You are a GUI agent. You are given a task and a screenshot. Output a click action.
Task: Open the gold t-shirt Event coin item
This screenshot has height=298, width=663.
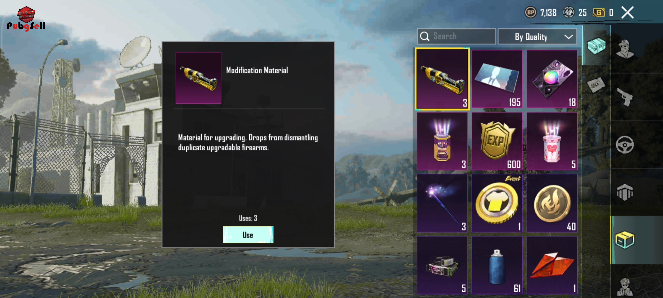point(497,203)
